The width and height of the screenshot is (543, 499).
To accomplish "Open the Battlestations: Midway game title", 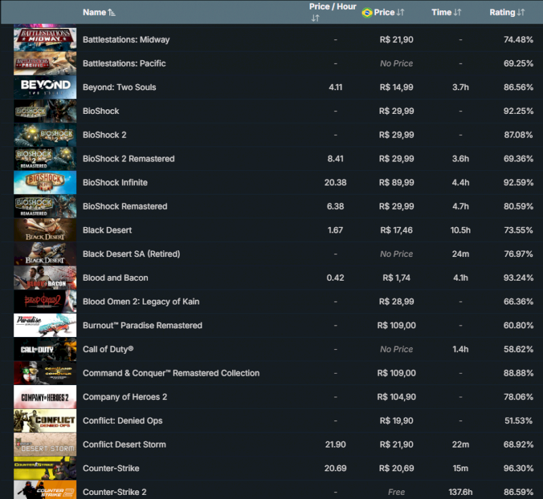I will pos(126,40).
